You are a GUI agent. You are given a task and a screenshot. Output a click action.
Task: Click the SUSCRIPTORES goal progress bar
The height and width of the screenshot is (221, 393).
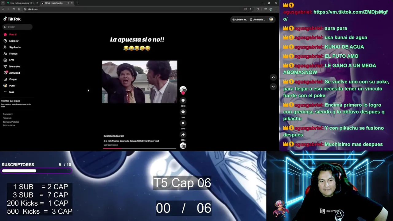36,171
